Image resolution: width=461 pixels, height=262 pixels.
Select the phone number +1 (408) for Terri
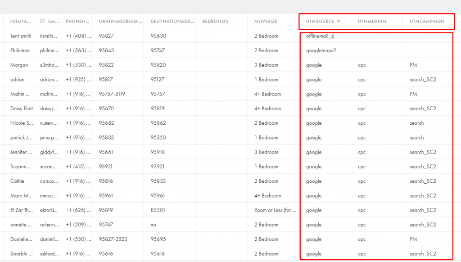pyautogui.click(x=77, y=36)
